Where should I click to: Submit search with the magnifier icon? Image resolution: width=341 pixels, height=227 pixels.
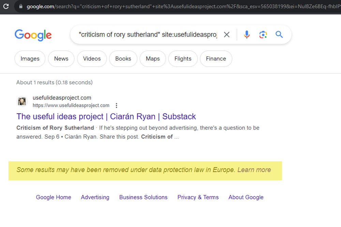(x=279, y=34)
